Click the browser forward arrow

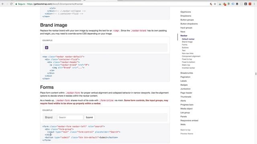7,4
